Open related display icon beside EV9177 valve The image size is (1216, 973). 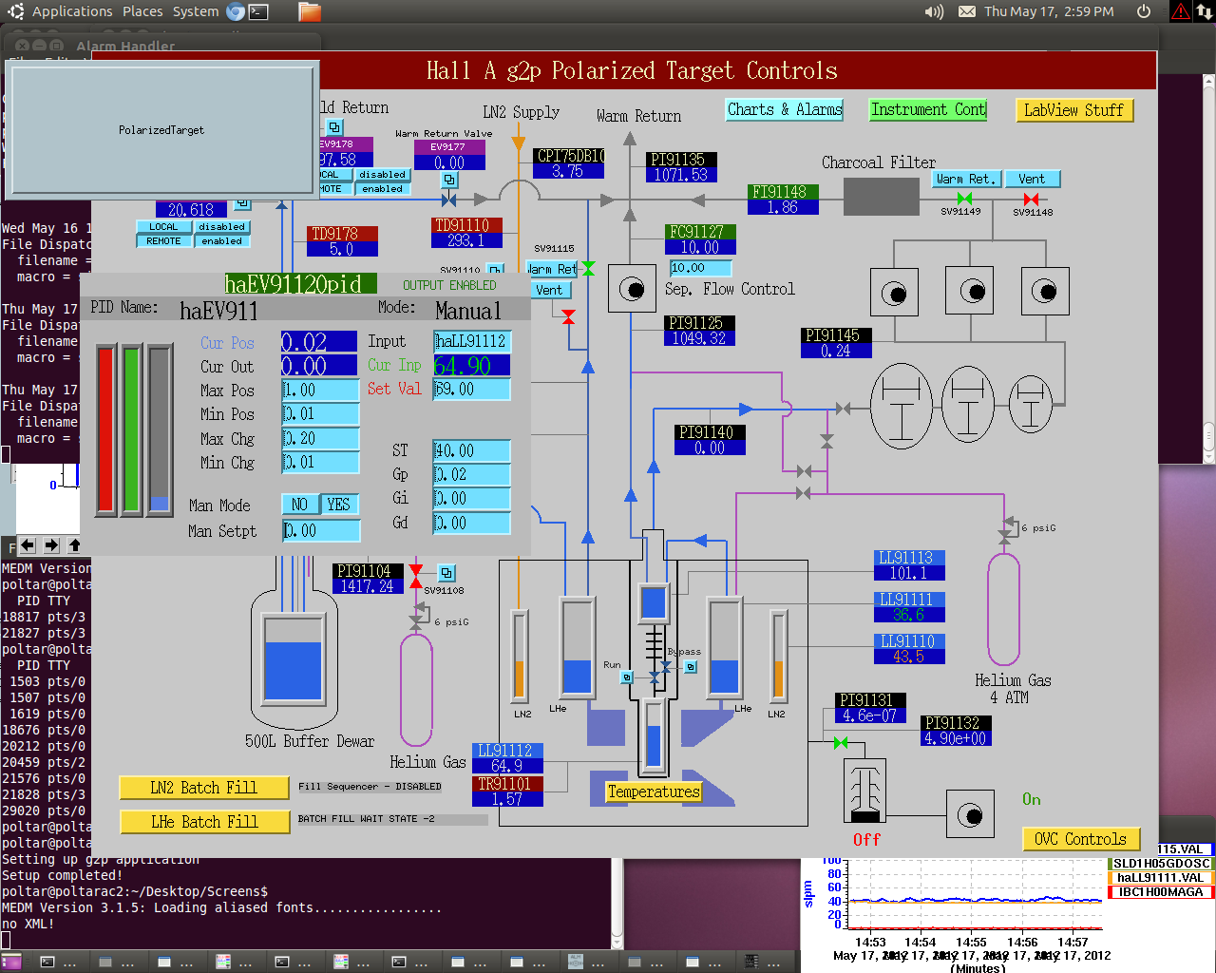pos(449,180)
